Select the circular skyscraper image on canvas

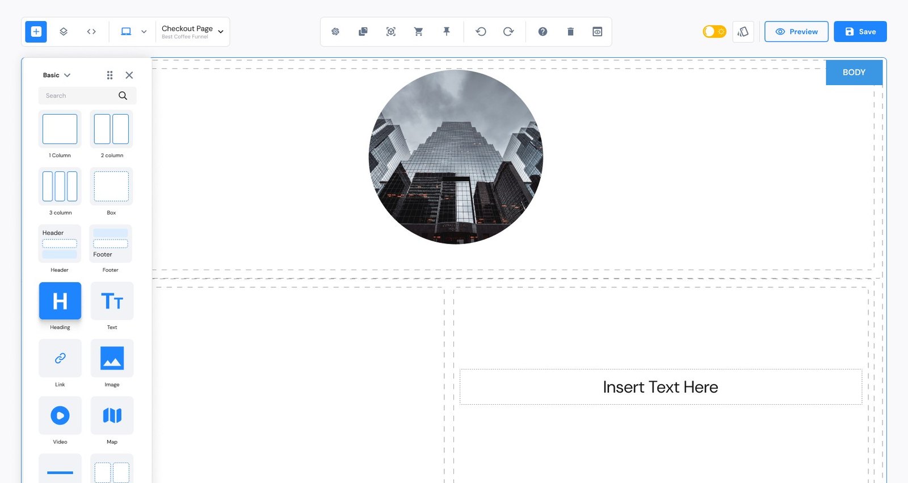(x=456, y=157)
